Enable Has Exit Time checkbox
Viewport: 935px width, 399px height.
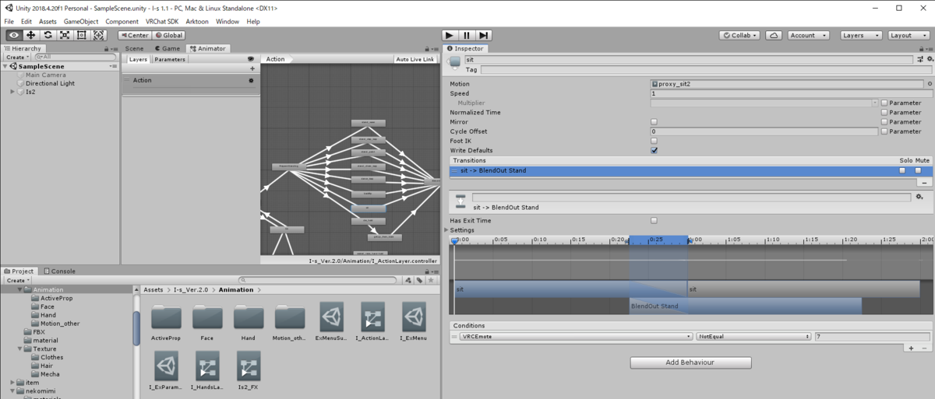(x=654, y=221)
